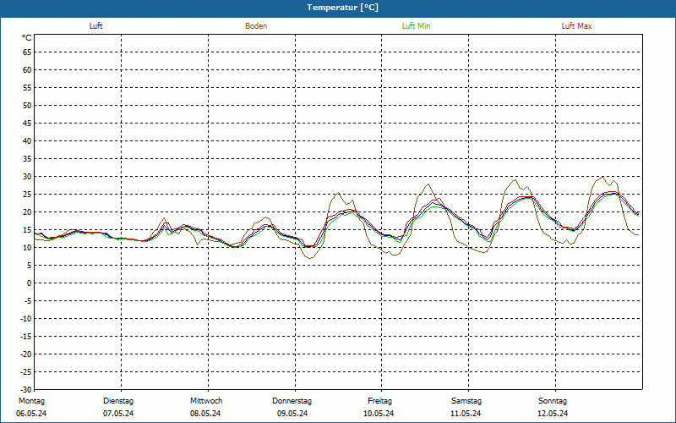Click the 09.05.24 date label
The width and height of the screenshot is (676, 423).
pos(292,414)
